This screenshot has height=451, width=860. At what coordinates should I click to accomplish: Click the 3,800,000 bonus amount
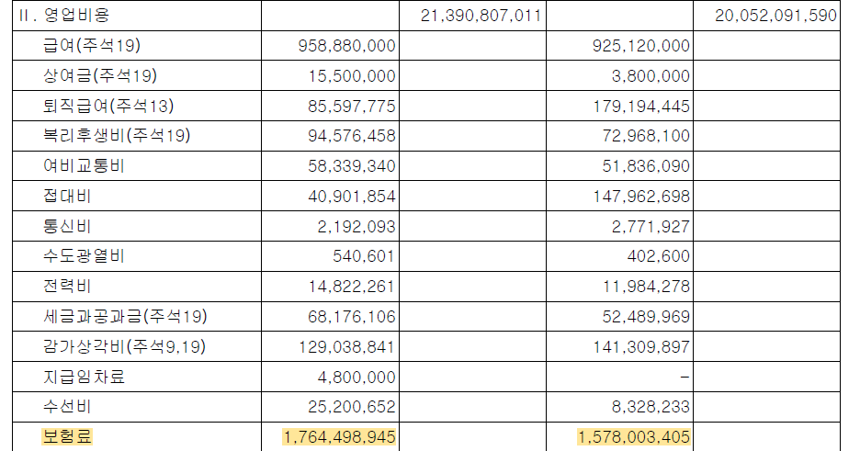(x=651, y=75)
